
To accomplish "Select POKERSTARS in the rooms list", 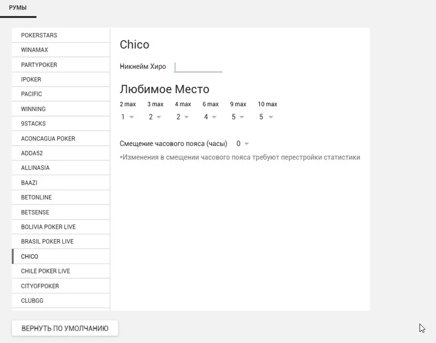I will (61, 35).
